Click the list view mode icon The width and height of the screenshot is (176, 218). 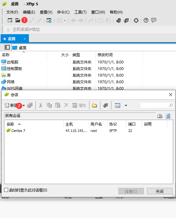tap(118, 105)
